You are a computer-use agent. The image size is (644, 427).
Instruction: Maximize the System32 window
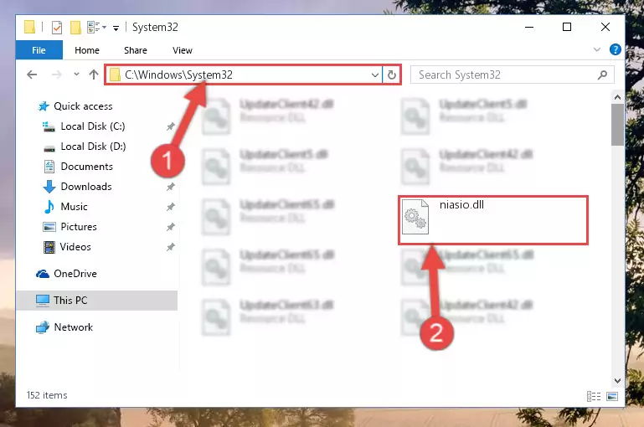(567, 27)
